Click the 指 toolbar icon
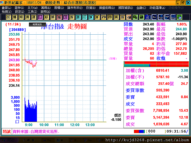 [122, 17]
